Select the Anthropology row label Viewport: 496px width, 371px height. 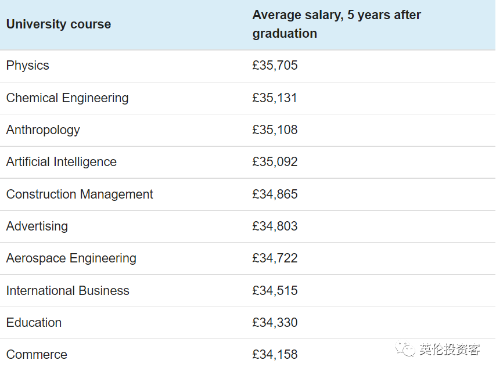[43, 130]
